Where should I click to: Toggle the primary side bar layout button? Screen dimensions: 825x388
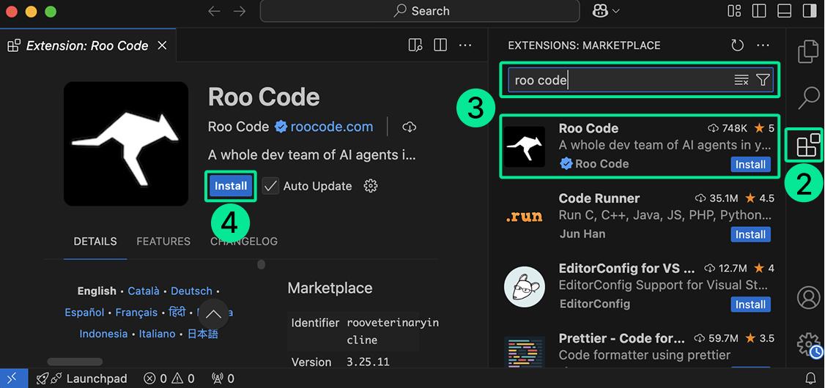click(759, 11)
